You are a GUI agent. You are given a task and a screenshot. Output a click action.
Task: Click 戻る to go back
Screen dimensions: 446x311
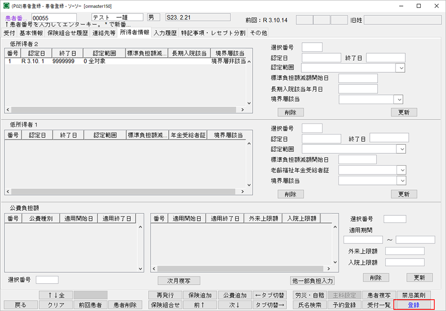[x=20, y=304]
